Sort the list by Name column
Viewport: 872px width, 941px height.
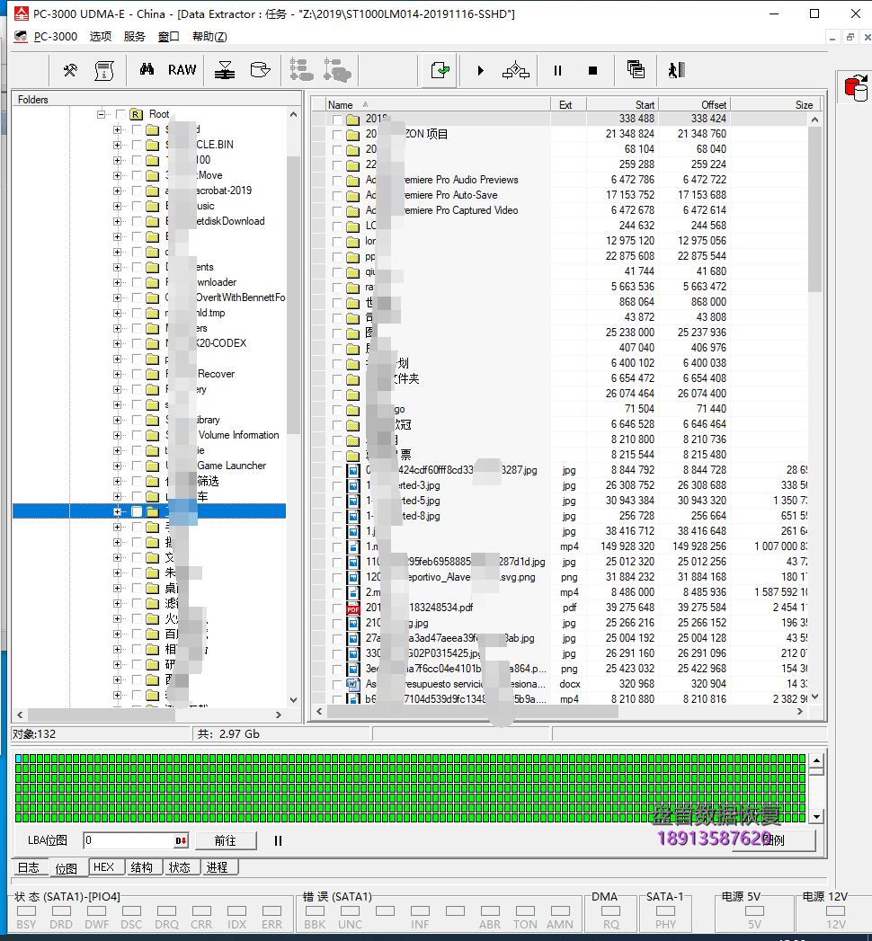tap(437, 104)
